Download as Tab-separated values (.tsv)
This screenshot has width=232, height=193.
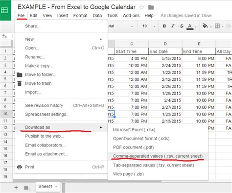click(158, 165)
